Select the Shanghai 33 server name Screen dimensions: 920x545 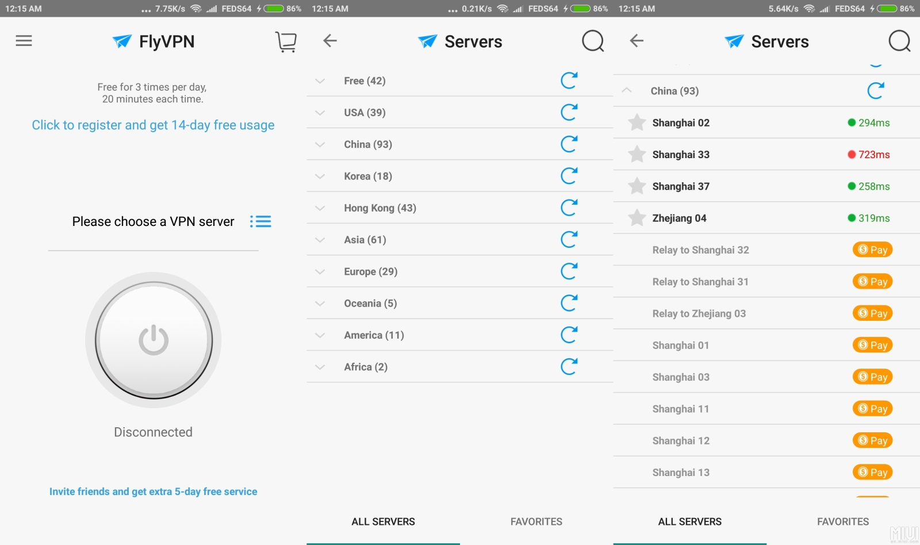click(681, 154)
